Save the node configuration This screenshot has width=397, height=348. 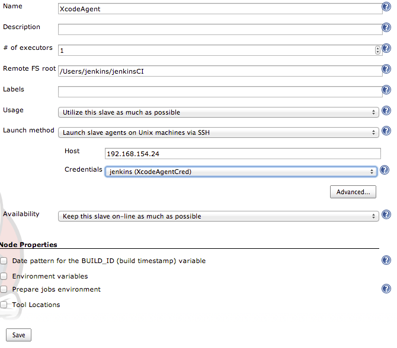click(x=18, y=335)
